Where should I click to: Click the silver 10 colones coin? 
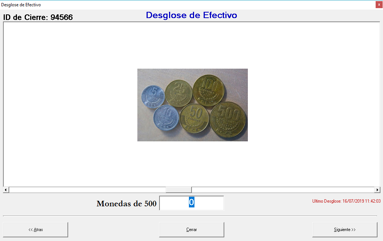[166, 118]
